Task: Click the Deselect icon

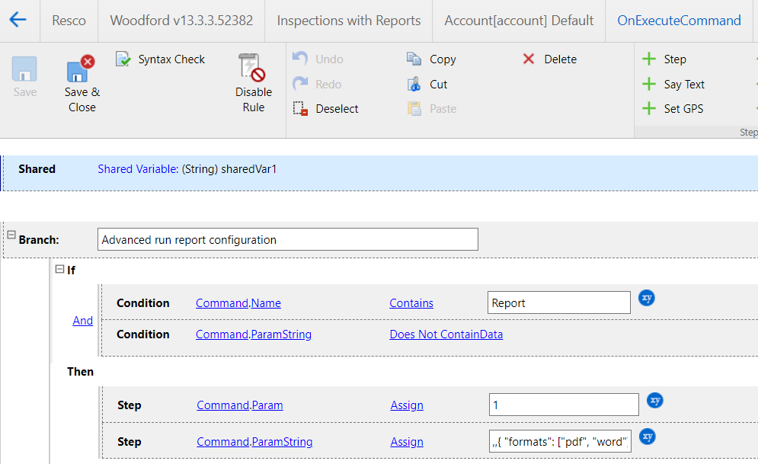Action: pos(300,109)
